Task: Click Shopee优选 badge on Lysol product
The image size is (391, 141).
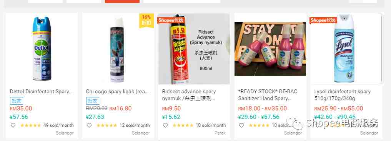Action: click(x=323, y=20)
